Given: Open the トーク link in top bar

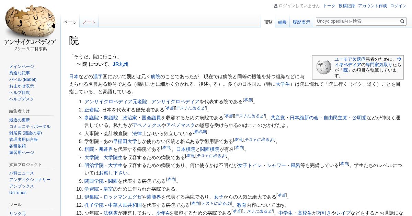Looking at the screenshot, I should click(329, 6).
